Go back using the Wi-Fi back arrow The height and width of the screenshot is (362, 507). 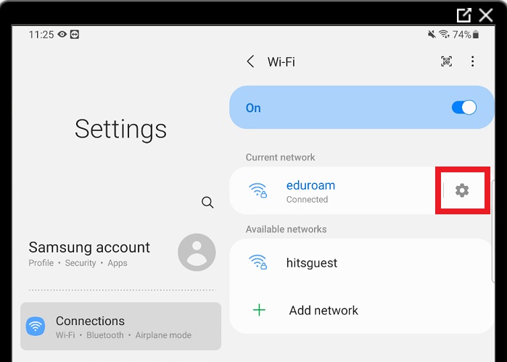point(250,62)
